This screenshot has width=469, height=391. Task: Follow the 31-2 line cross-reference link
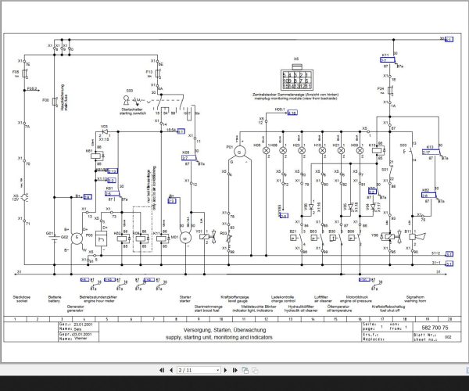coord(449,254)
